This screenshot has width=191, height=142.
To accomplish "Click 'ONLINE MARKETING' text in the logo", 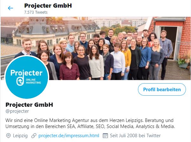I will tap(33, 81).
